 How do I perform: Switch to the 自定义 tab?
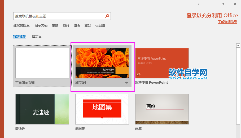tap(37, 37)
